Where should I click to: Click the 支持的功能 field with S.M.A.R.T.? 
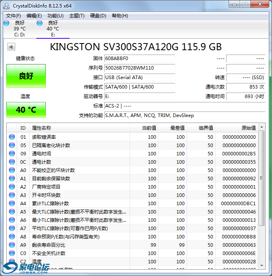[x=185, y=115]
